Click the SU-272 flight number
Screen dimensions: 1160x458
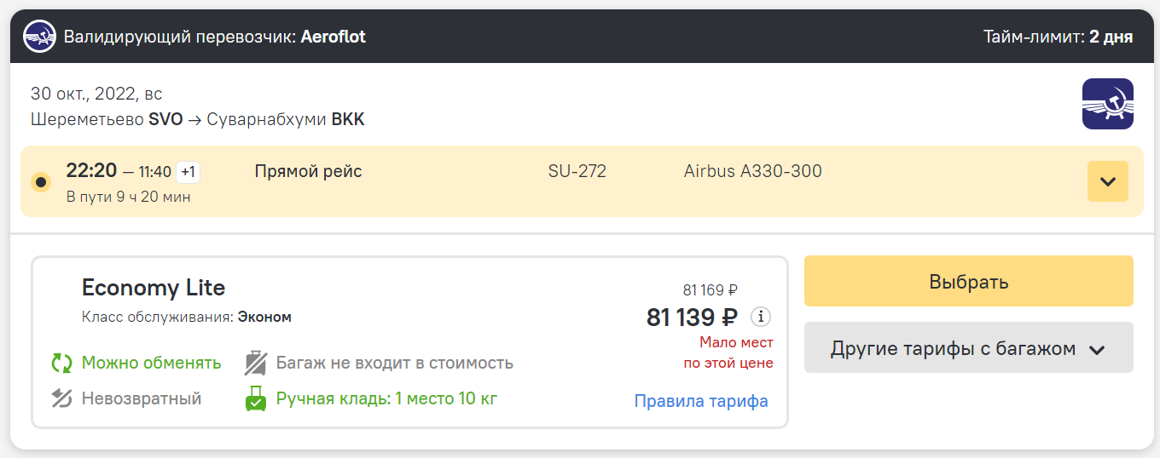577,172
